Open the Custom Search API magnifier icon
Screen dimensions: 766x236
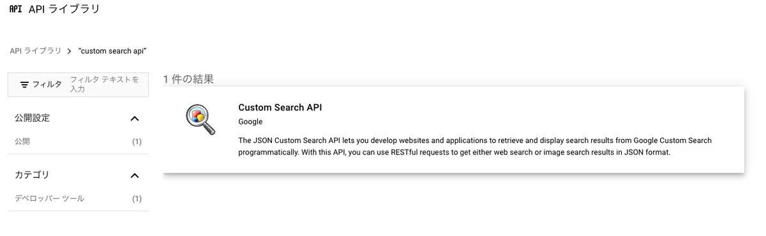(x=198, y=119)
